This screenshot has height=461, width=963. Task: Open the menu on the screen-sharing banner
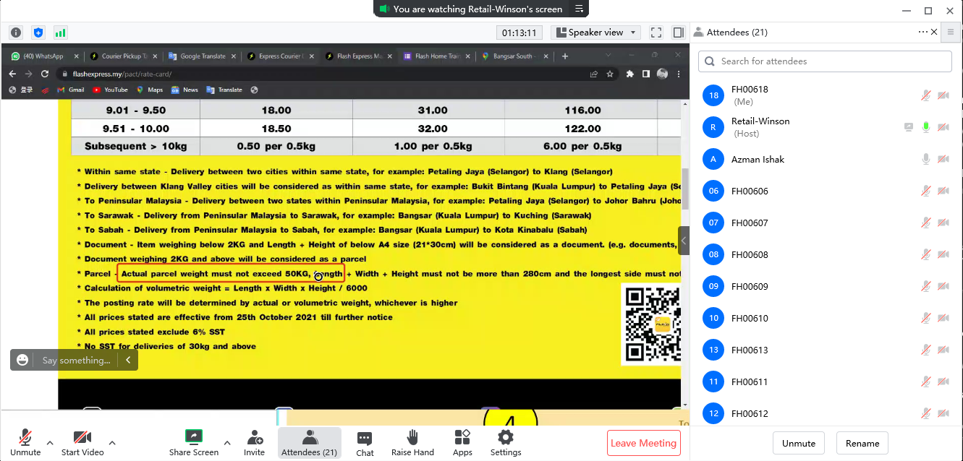tap(579, 9)
